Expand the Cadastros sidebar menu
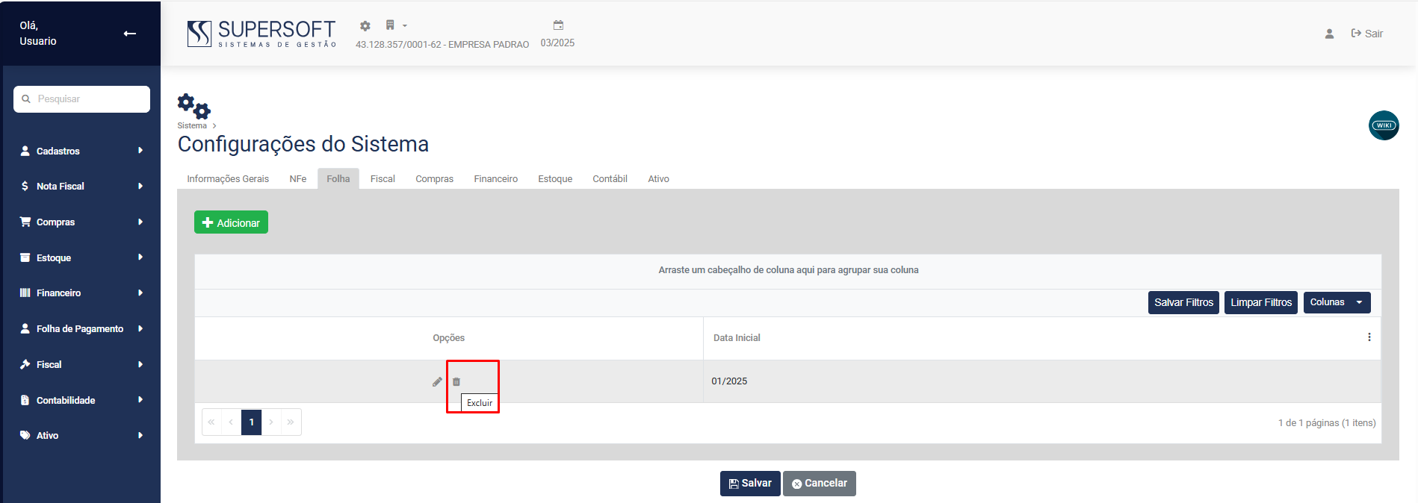The image size is (1418, 503). 81,151
